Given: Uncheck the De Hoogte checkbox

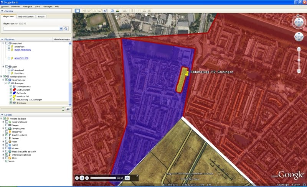Looking at the screenshot, I should [11, 93].
